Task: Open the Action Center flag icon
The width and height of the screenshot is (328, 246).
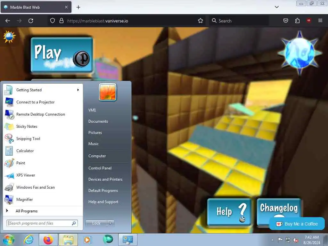Action: click(x=280, y=240)
